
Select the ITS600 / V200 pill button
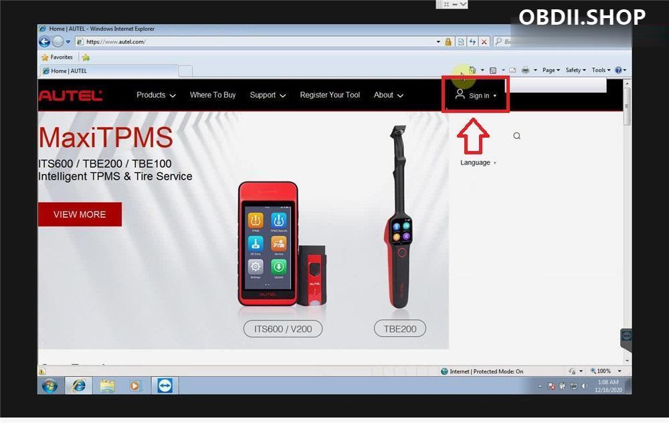click(x=283, y=329)
